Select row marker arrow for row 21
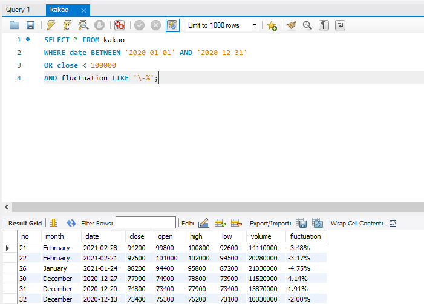Viewport: 424px width, 304px height. [8, 248]
